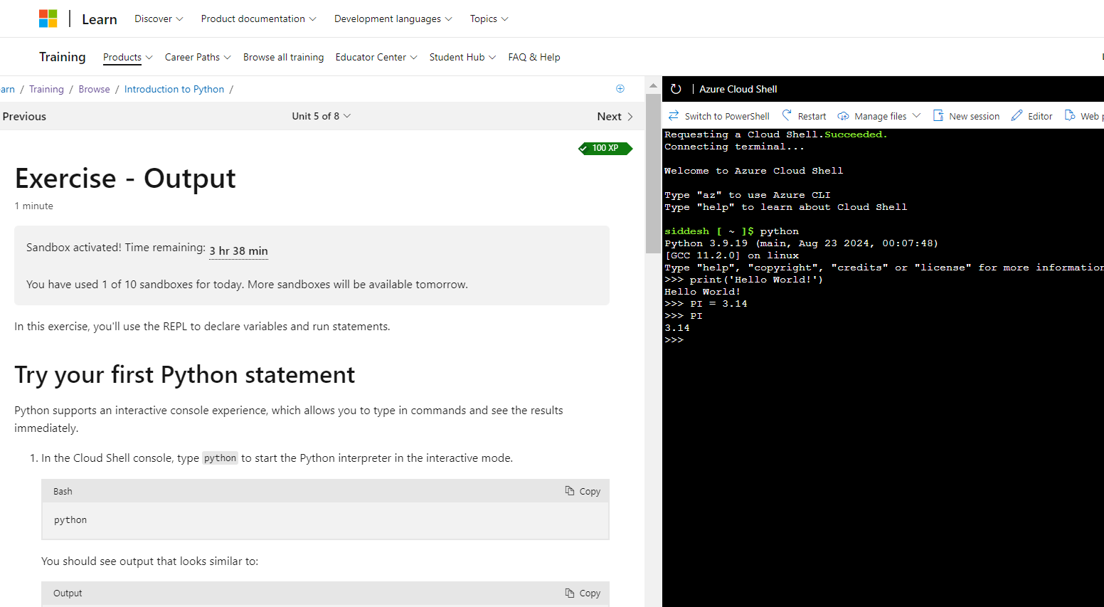Expand the Student Hub dropdown
This screenshot has width=1104, height=607.
[462, 57]
